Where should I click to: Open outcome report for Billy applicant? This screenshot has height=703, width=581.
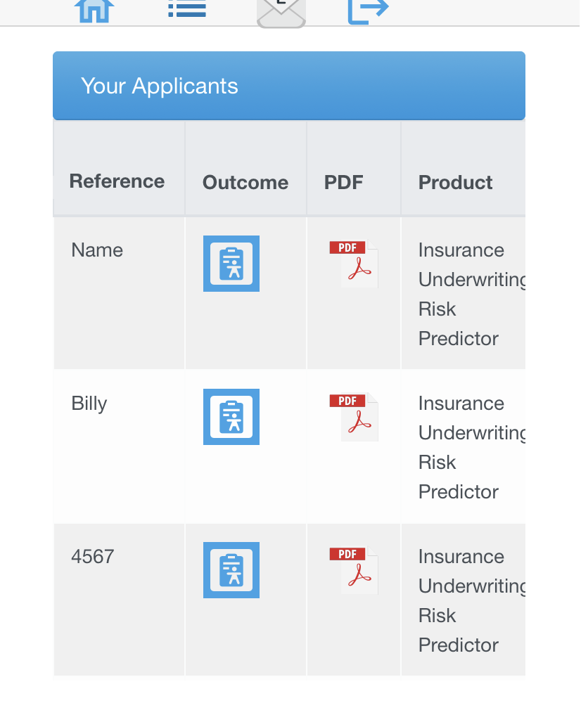(231, 417)
